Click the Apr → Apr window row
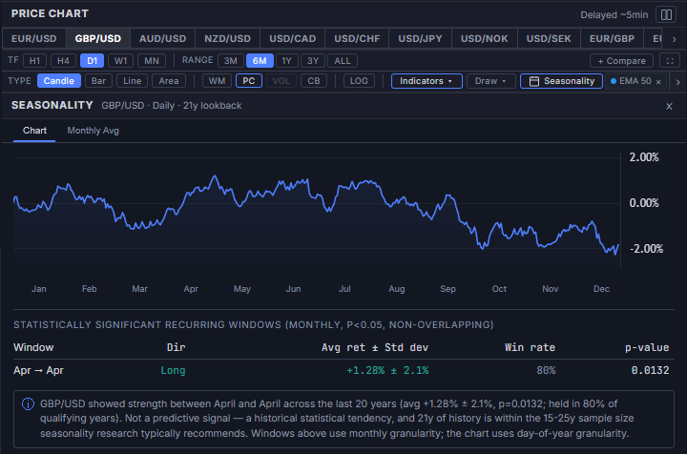 (343, 370)
